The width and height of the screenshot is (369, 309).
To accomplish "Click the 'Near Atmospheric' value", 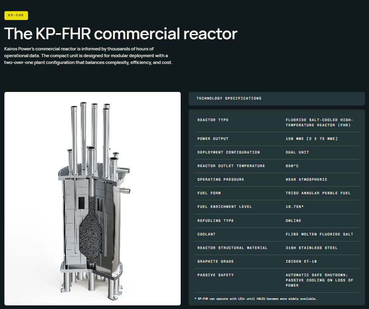I will click(x=306, y=179).
